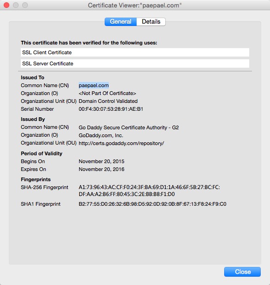Screen dimensions: 270x285
Task: Switch to the General tab
Action: tap(120, 22)
